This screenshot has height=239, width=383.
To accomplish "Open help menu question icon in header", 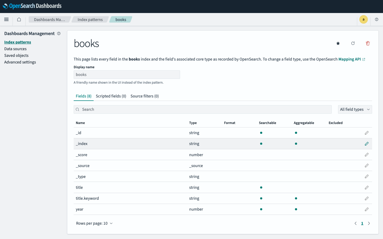I will pos(377,19).
